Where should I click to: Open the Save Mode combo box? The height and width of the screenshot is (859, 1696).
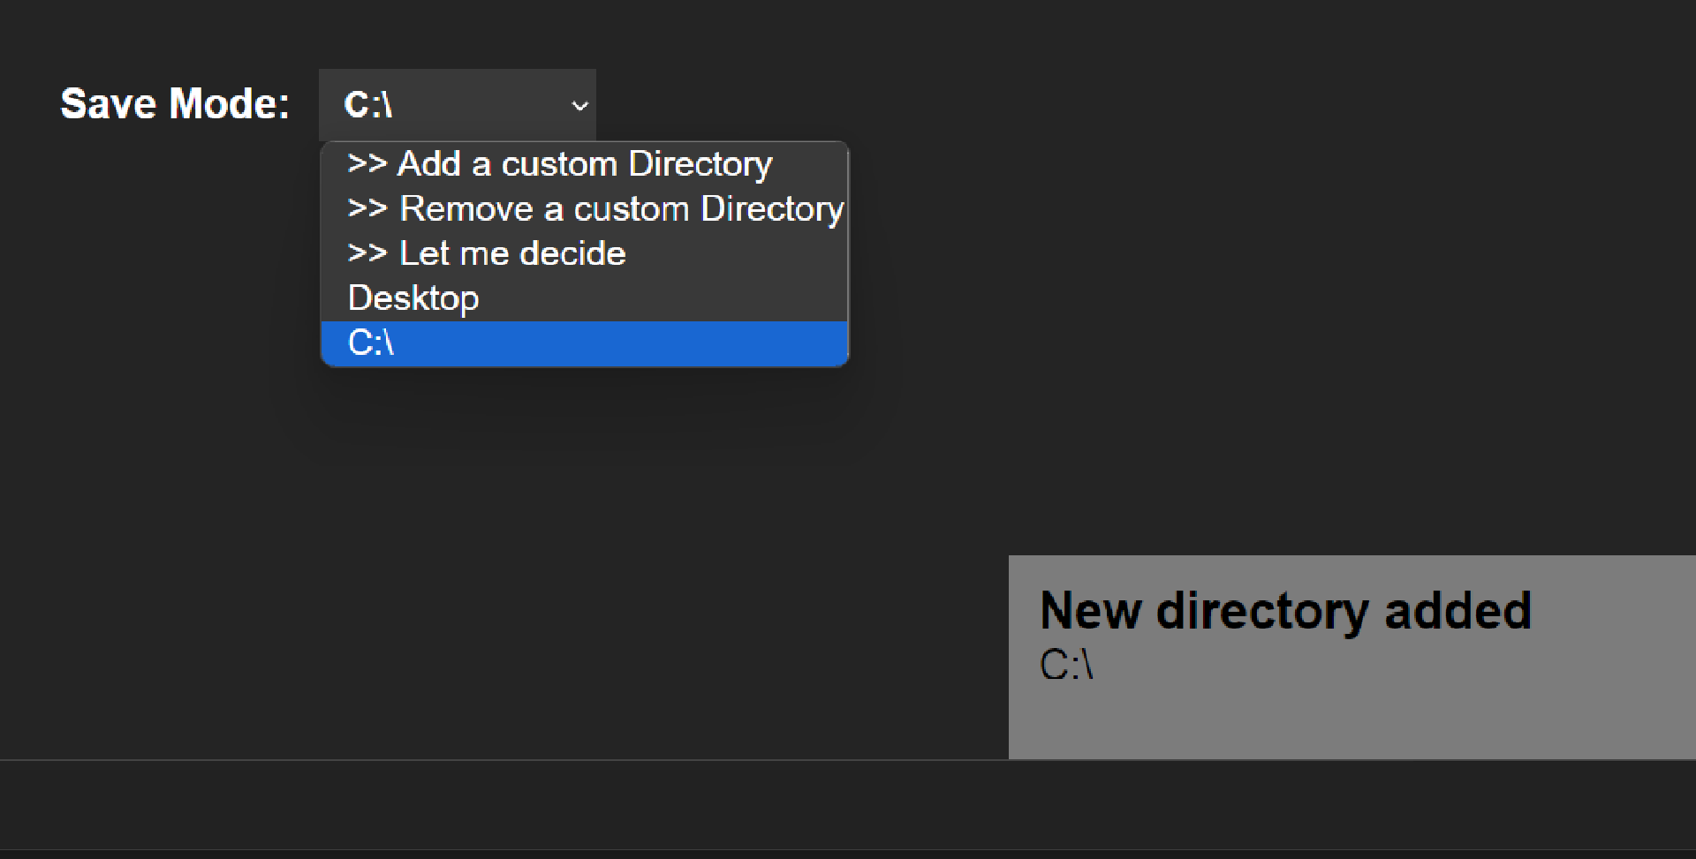(457, 105)
